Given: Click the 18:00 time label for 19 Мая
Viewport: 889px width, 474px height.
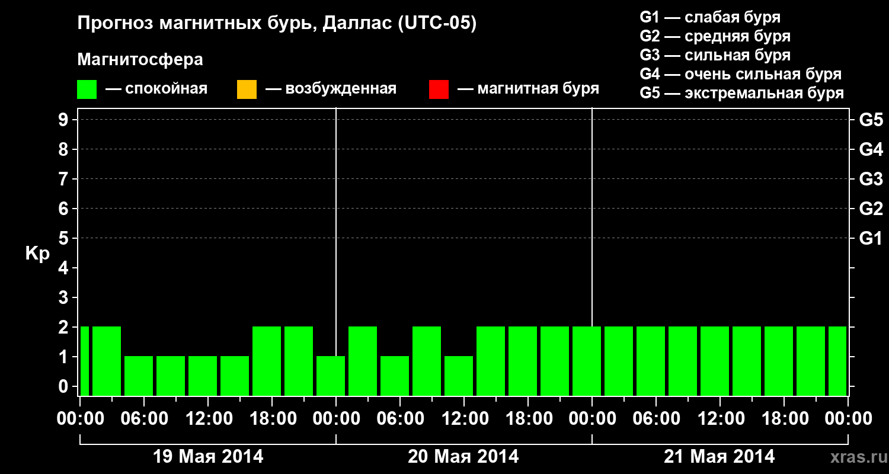Looking at the screenshot, I should coord(272,419).
